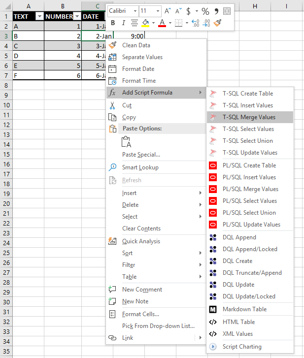
Task: Expand the Insert submenu
Action: (x=156, y=193)
